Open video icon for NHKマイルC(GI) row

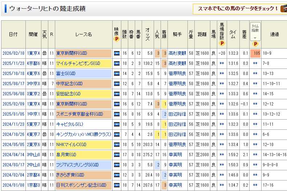116,145
